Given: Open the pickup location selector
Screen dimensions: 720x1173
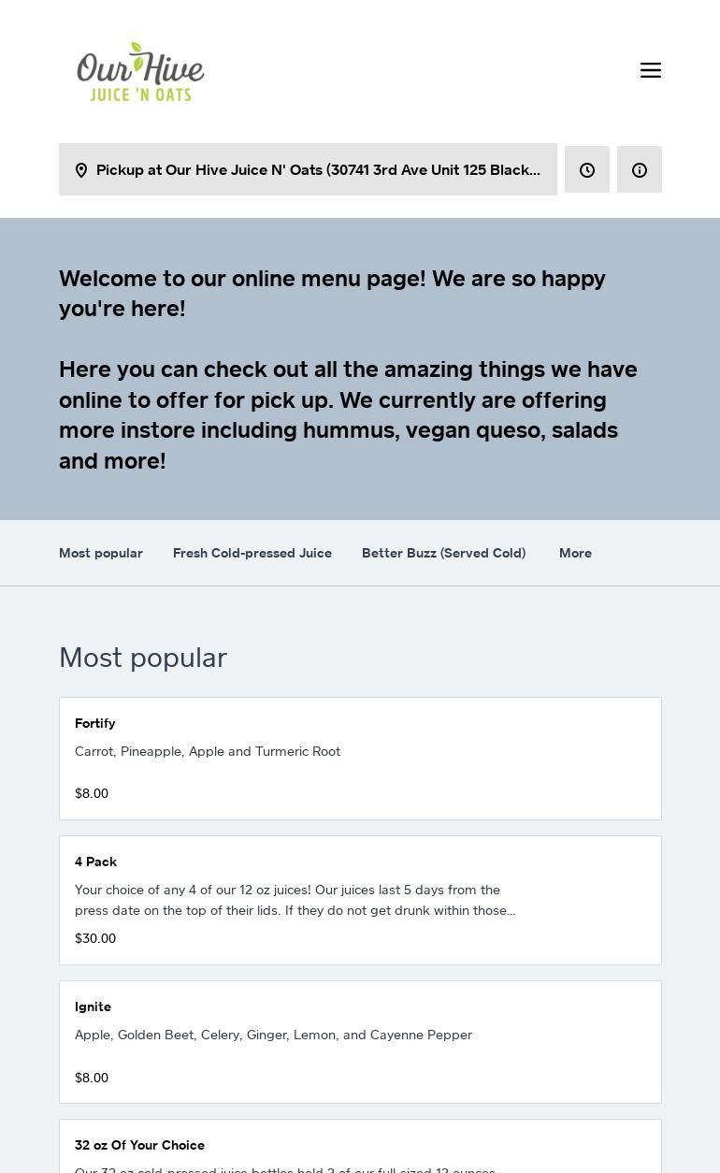Looking at the screenshot, I should click(318, 170).
